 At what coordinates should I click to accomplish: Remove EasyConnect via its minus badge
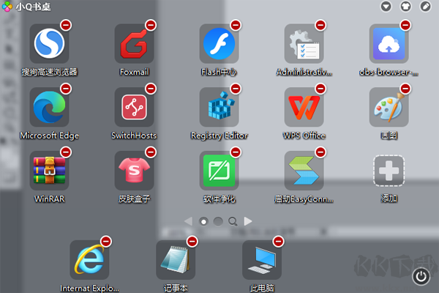320,152
